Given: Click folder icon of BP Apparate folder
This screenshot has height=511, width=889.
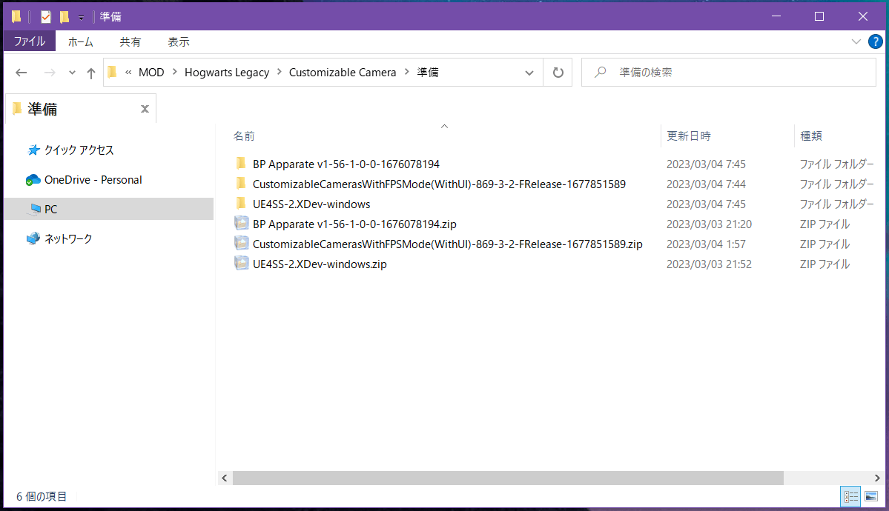Looking at the screenshot, I should click(x=241, y=164).
